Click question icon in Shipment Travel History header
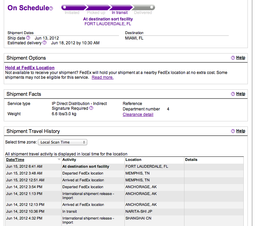 coord(233,131)
